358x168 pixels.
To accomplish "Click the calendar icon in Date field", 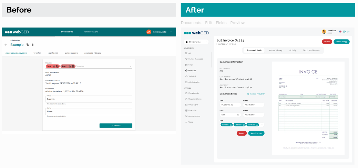I will pyautogui.click(x=238, y=115).
